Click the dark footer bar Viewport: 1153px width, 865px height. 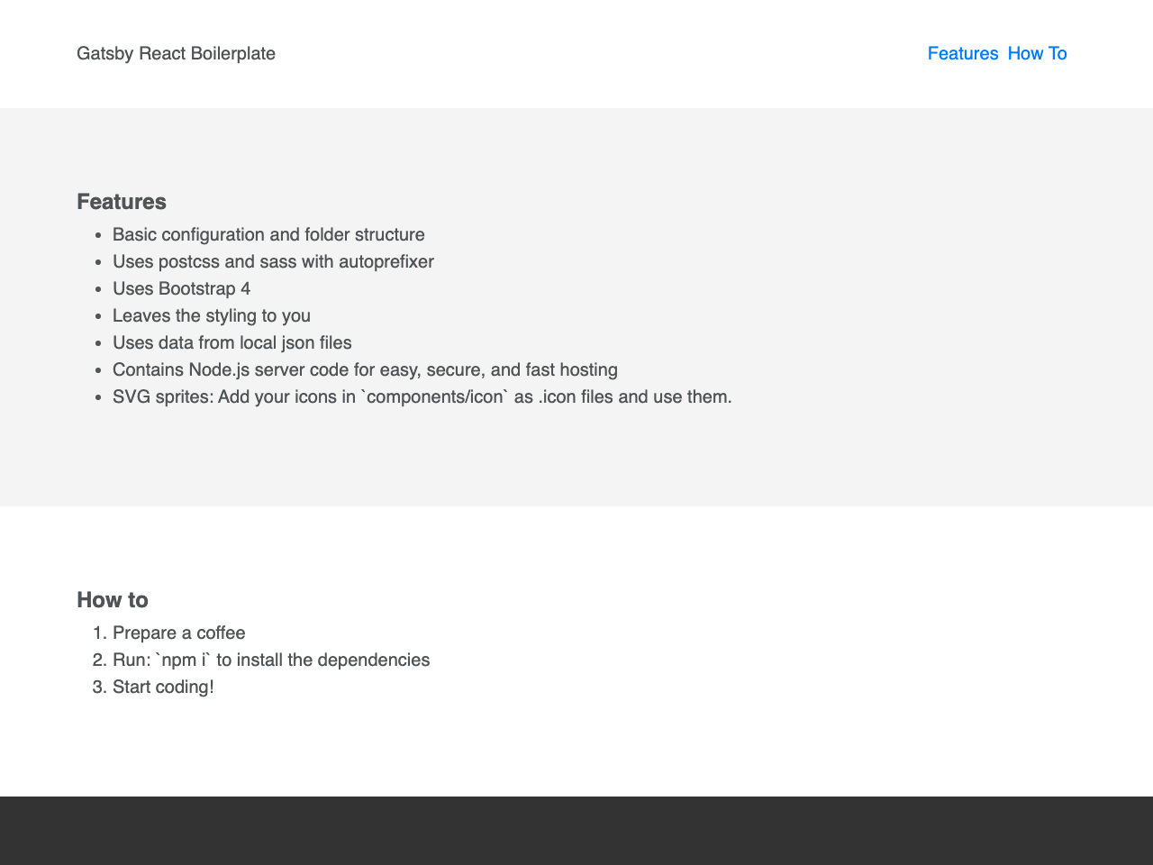point(576,831)
